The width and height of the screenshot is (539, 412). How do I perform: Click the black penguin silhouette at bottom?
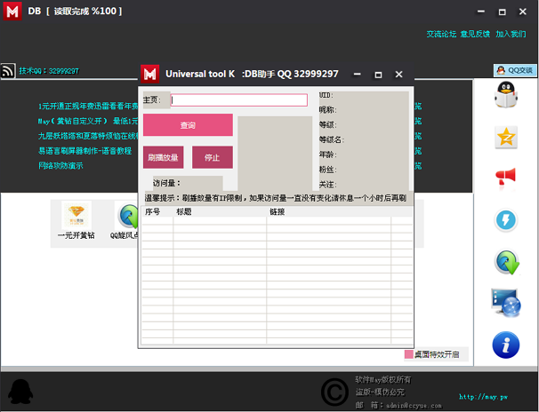tap(20, 392)
